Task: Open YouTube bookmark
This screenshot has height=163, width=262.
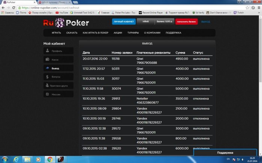Action: (x=62, y=12)
